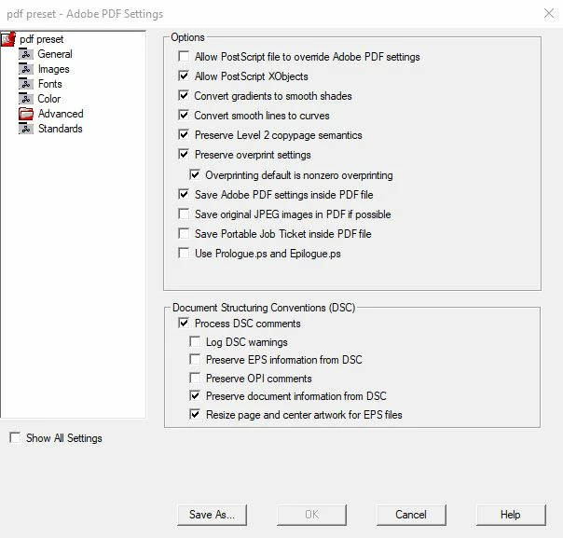Uncheck Convert gradients to smooth shades
Screen dimensions: 563x538
[184, 95]
